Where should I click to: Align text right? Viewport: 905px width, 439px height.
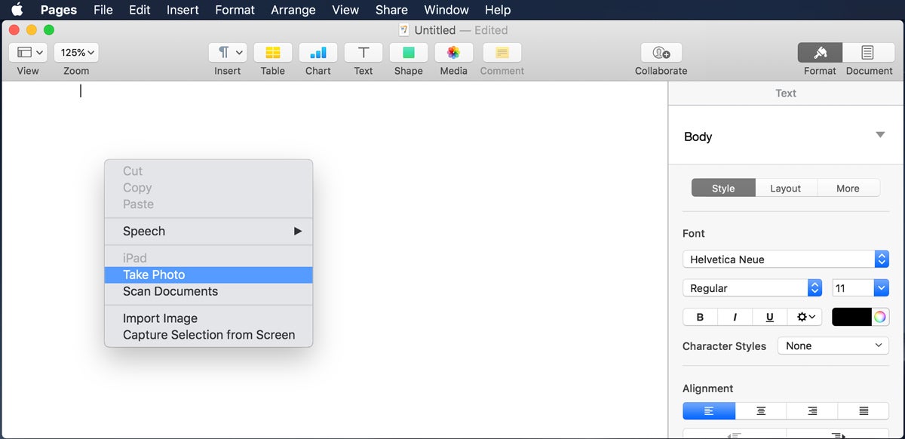tap(812, 410)
